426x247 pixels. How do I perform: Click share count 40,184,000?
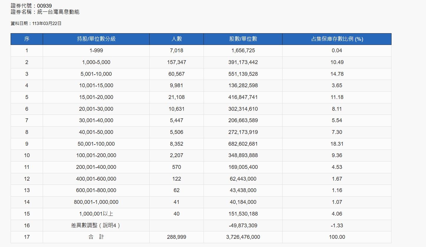[x=243, y=202]
